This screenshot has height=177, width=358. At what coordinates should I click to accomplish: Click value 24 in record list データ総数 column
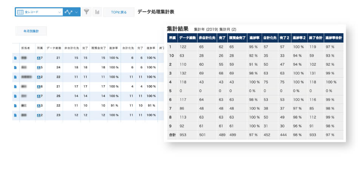[x=59, y=68]
